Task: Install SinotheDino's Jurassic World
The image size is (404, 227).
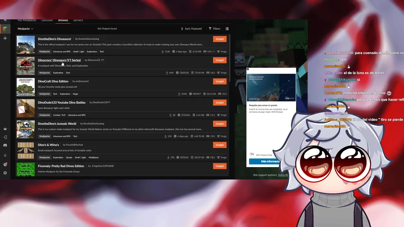Action: tap(220, 124)
